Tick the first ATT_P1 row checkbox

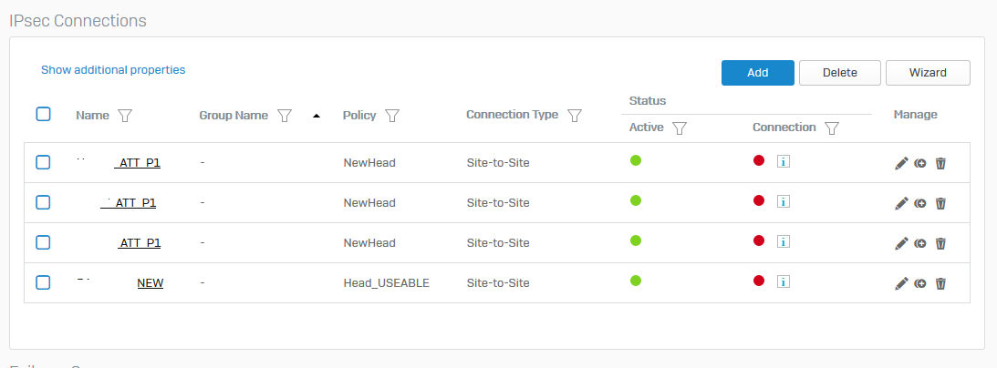[x=43, y=162]
